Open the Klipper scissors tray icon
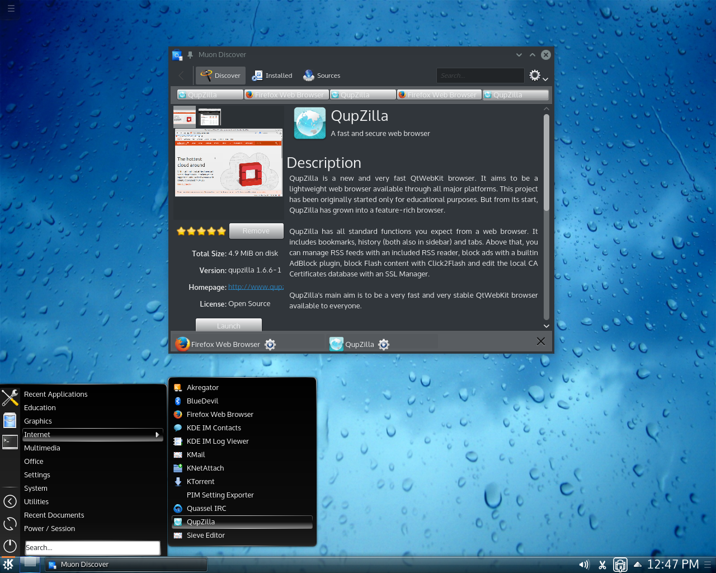 click(x=602, y=565)
